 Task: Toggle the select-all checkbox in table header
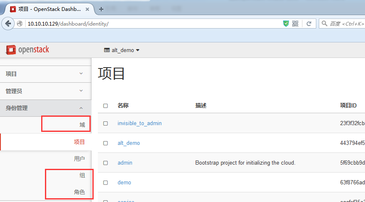point(105,106)
